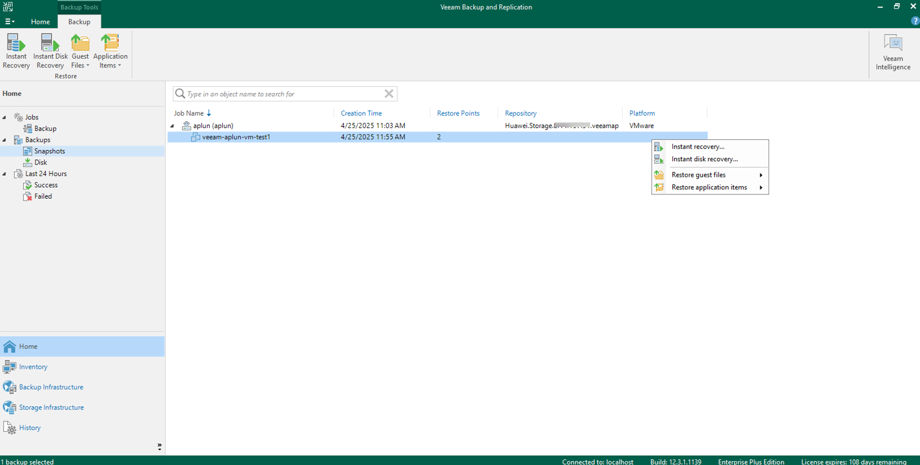920x465 pixels.
Task: Open the Success results node
Action: pos(46,185)
